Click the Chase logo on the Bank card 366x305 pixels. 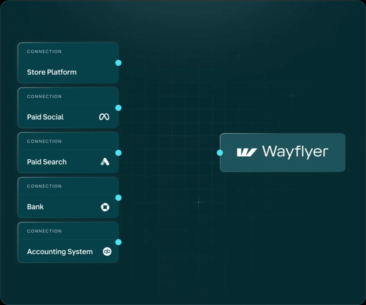tap(105, 207)
